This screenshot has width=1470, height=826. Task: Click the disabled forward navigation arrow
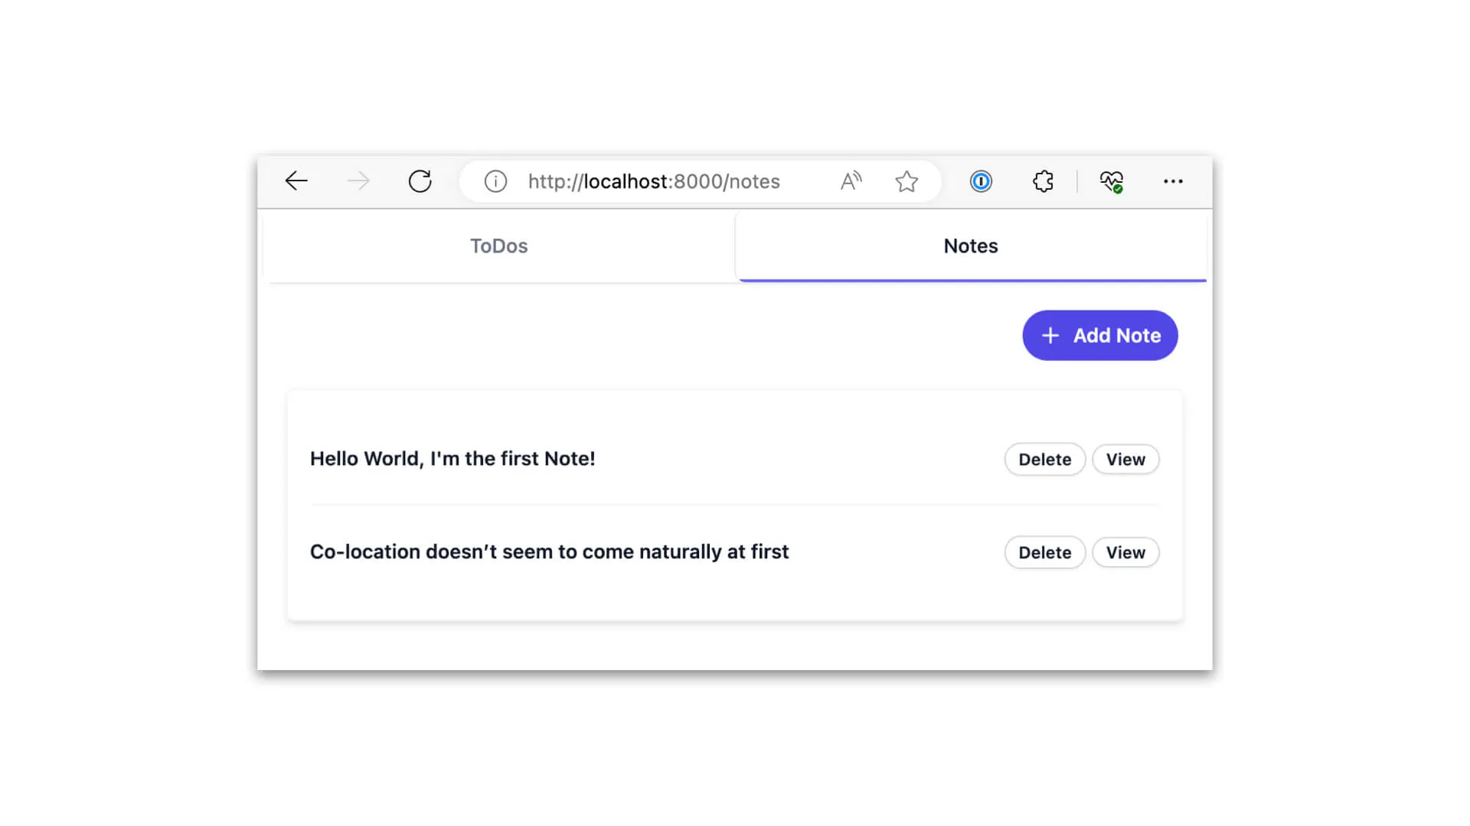pyautogui.click(x=358, y=181)
